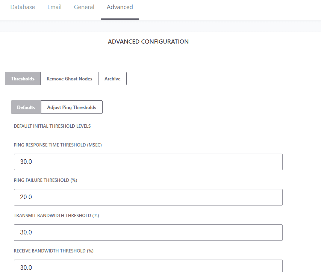Open Remove Ghost Nodes section

(x=70, y=79)
